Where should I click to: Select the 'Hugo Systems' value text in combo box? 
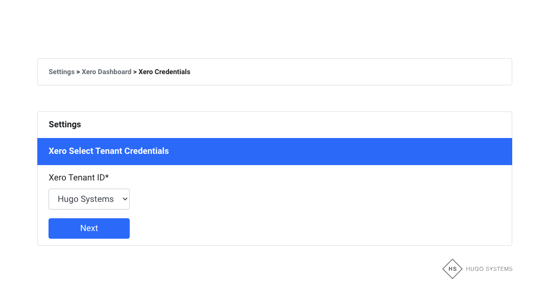point(85,199)
